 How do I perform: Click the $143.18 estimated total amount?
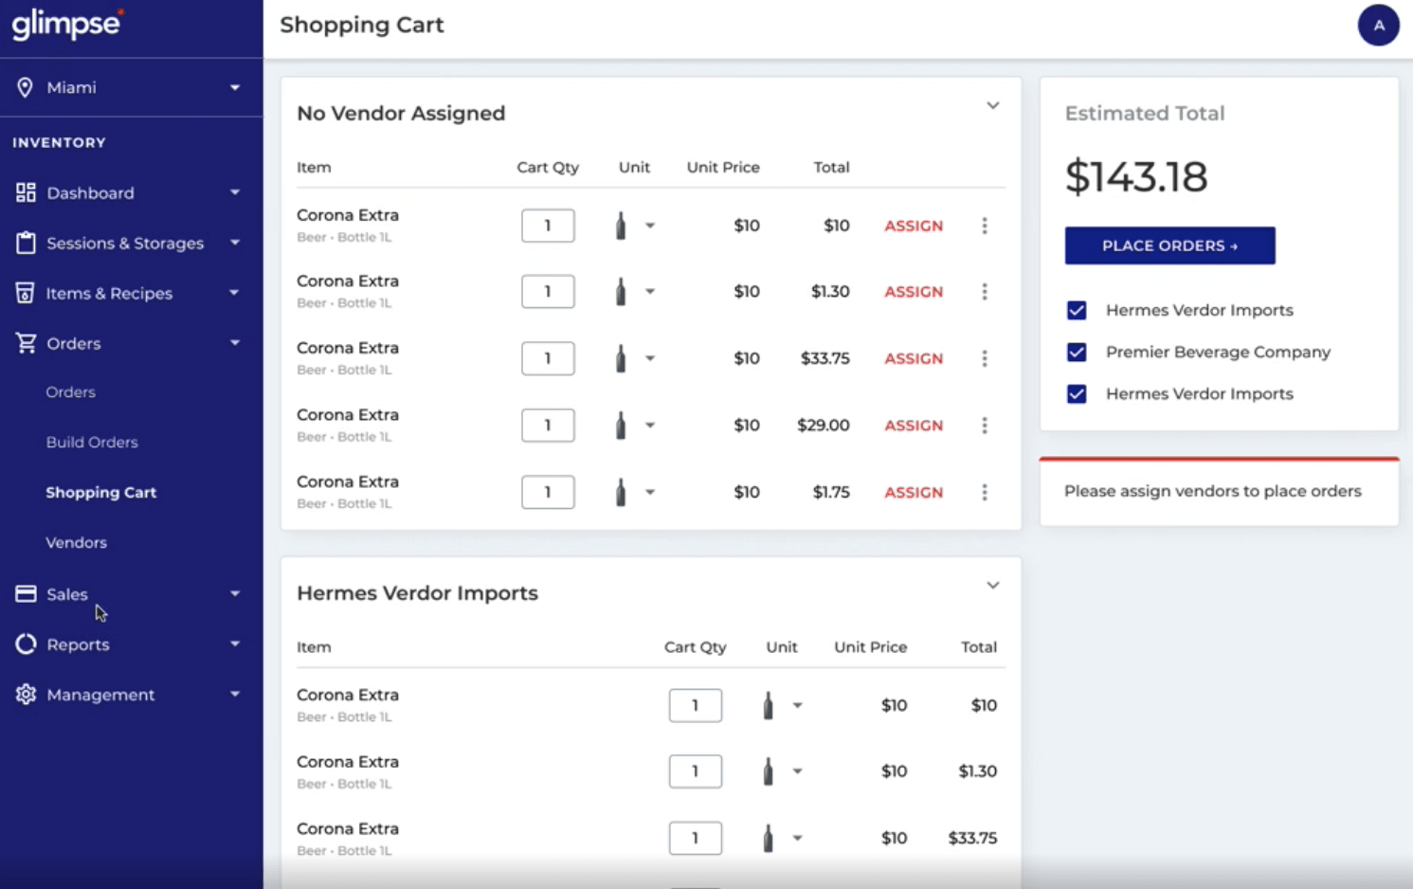tap(1136, 177)
